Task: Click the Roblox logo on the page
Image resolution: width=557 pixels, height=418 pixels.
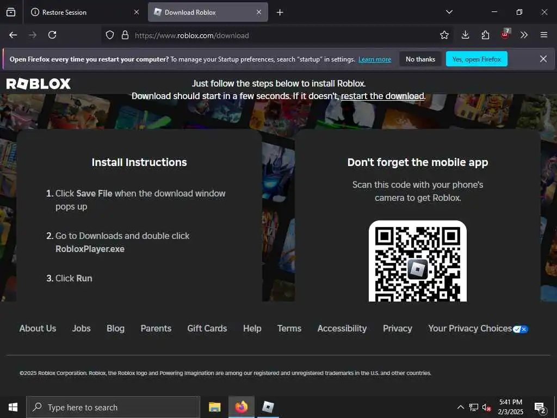Action: (39, 84)
